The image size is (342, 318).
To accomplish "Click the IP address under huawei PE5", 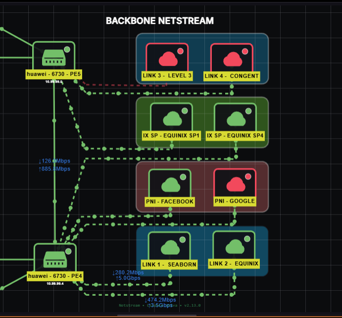I will click(54, 82).
